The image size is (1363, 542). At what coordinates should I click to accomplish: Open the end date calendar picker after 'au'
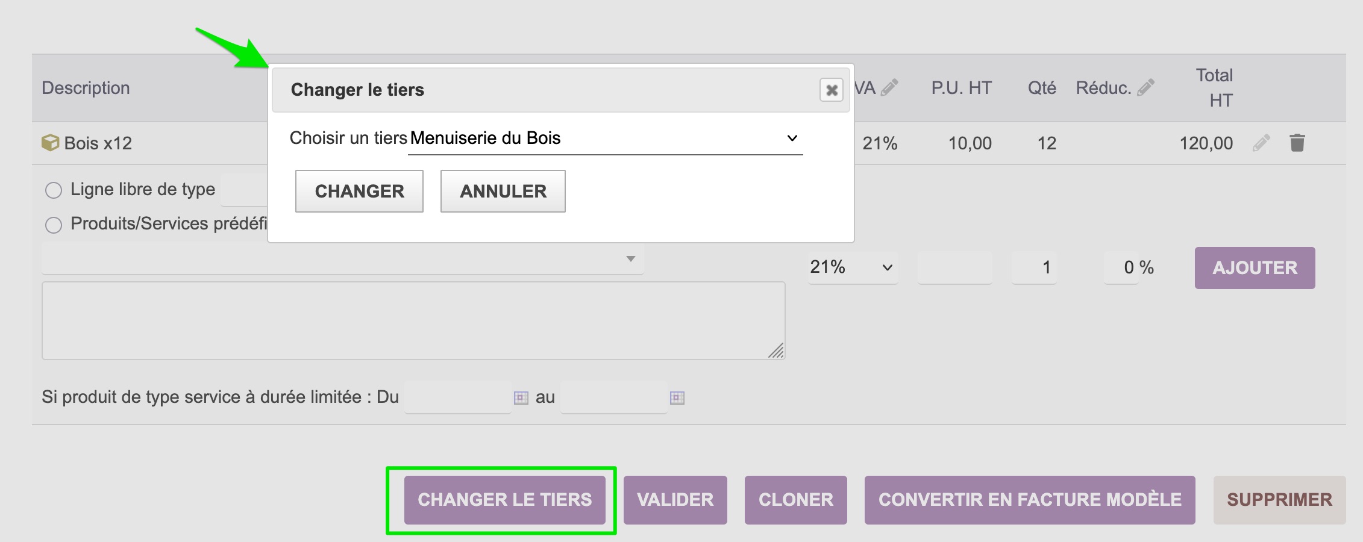coord(677,397)
